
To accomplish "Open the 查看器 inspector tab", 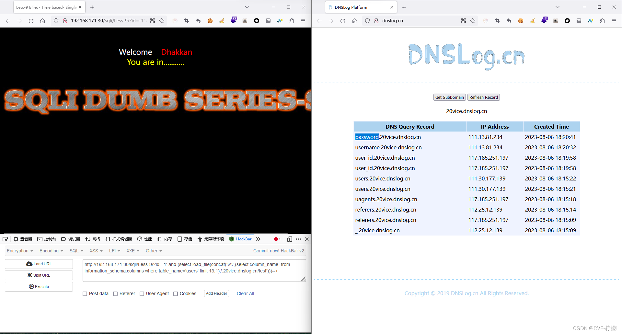I will [23, 239].
